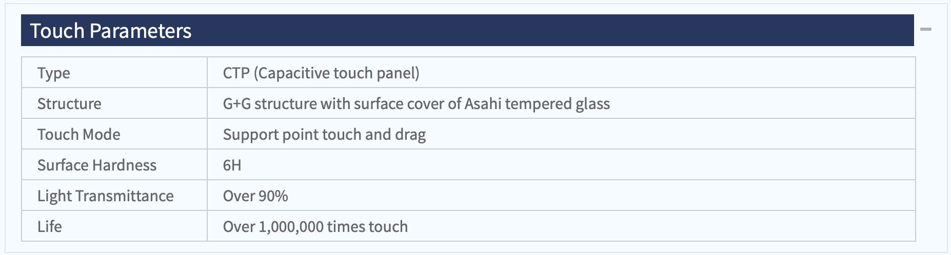Click the 6H hardness value
The image size is (951, 255).
232,165
